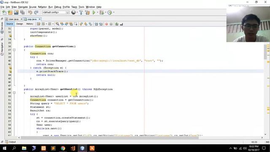Open the Profile menu
The width and height of the screenshot is (270, 152).
(66, 7)
